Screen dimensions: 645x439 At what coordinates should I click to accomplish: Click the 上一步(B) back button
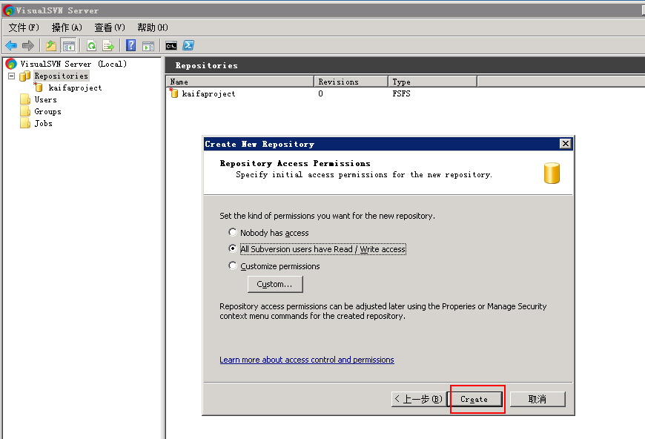[x=418, y=399]
